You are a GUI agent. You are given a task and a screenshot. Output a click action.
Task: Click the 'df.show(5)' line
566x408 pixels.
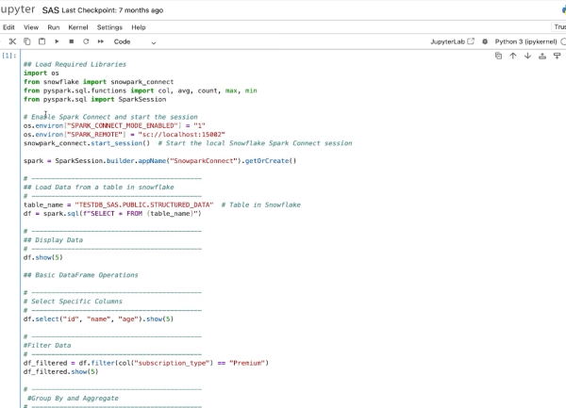pyautogui.click(x=43, y=257)
